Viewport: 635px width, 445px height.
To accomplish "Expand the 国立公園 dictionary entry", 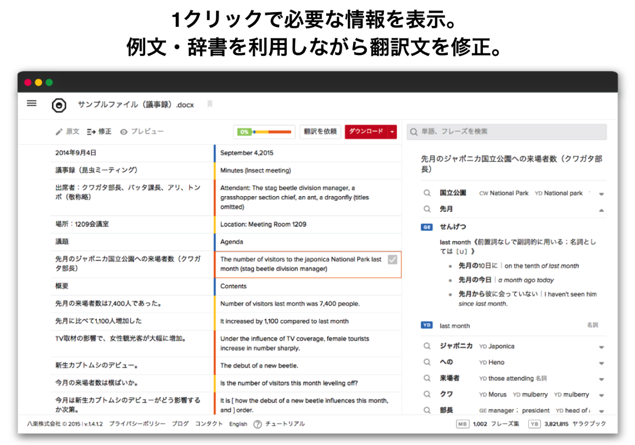I will point(601,194).
